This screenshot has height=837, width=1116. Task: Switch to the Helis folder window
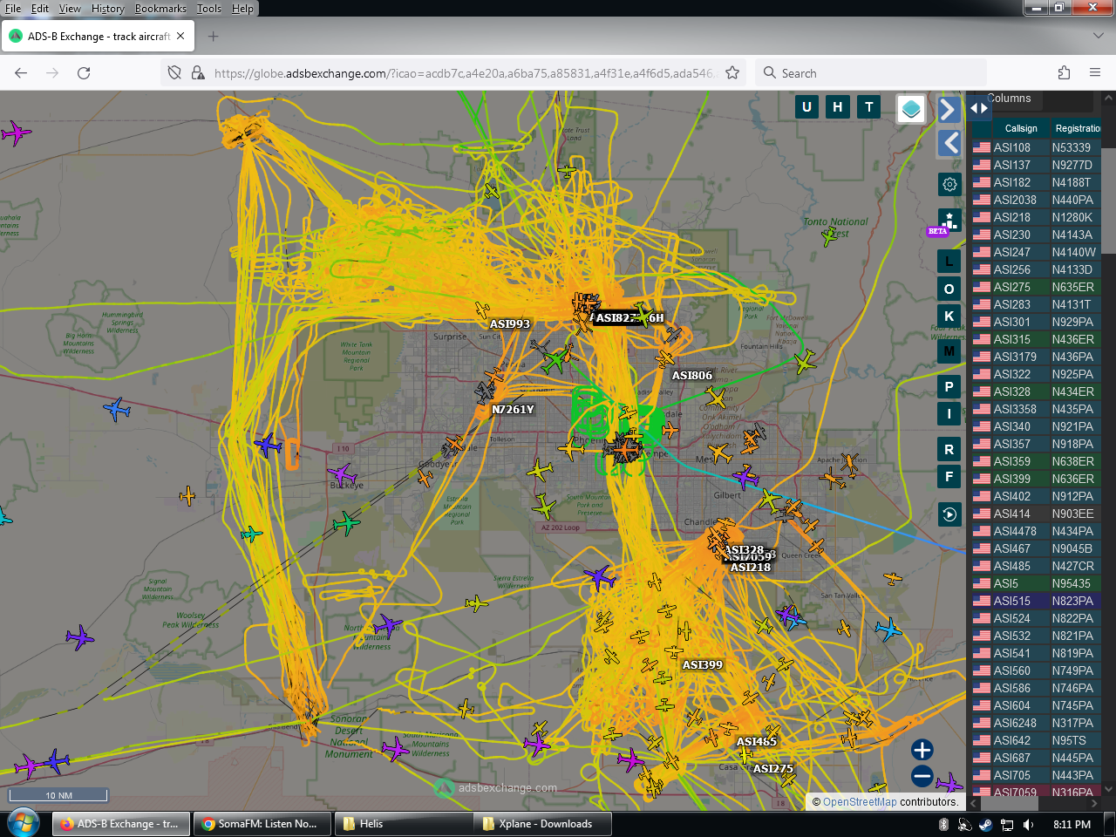(405, 824)
